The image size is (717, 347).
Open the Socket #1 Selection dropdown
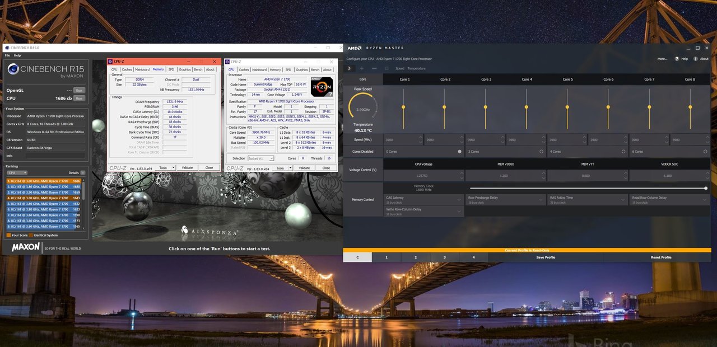coord(261,158)
